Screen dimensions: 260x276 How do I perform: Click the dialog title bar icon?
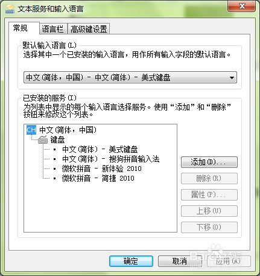click(10, 9)
